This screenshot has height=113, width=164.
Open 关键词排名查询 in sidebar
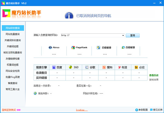coord(13,40)
